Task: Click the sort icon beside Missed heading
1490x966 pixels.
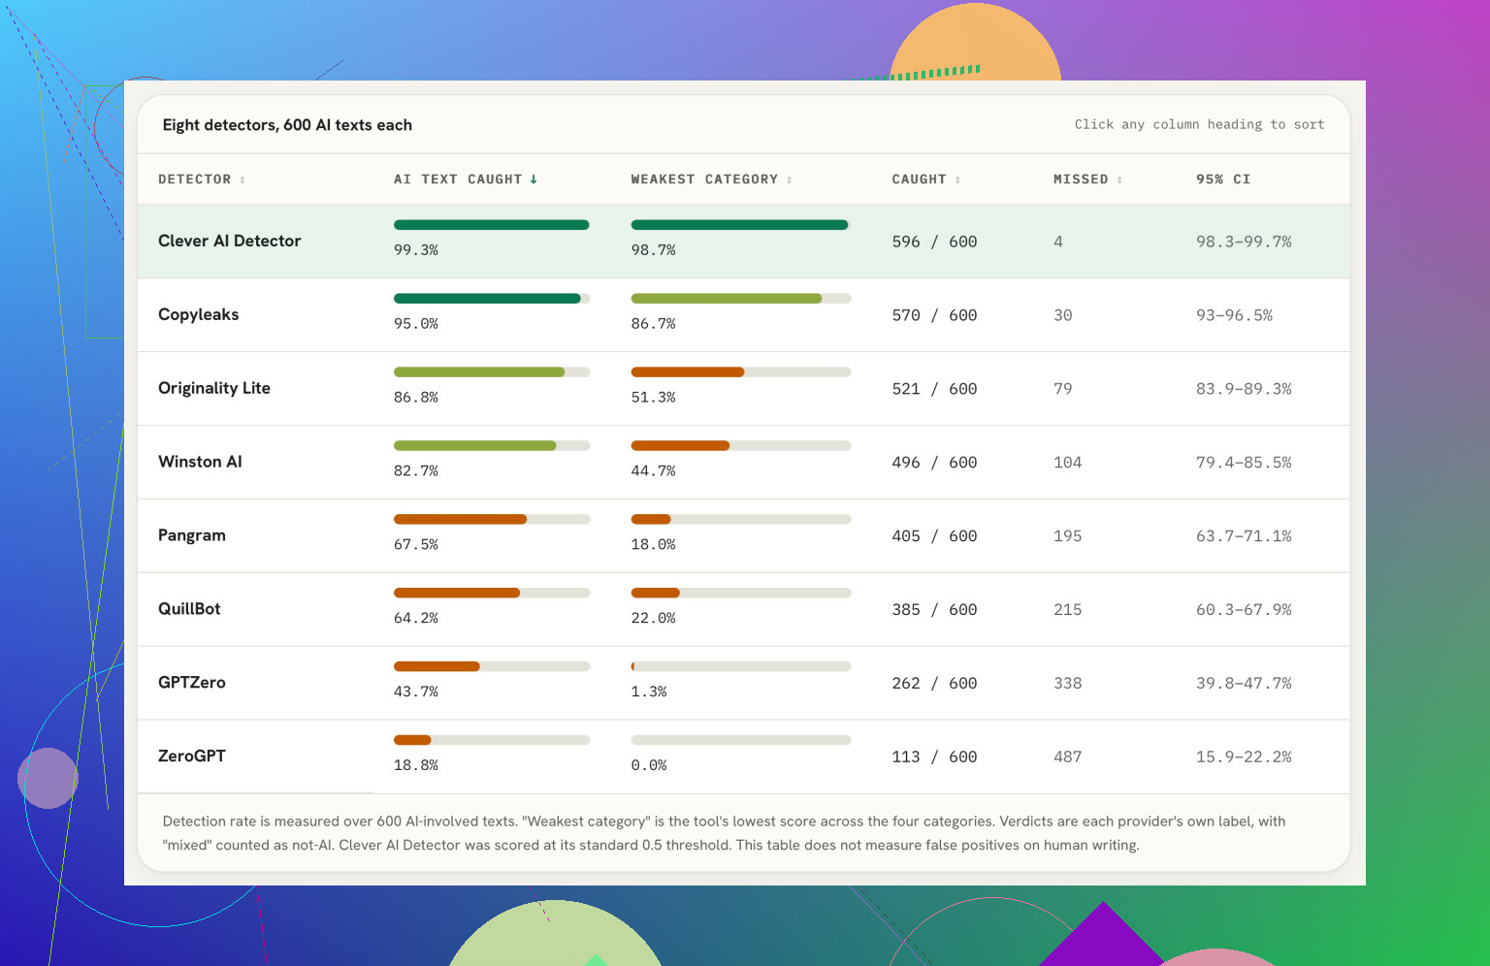Action: pos(1119,179)
